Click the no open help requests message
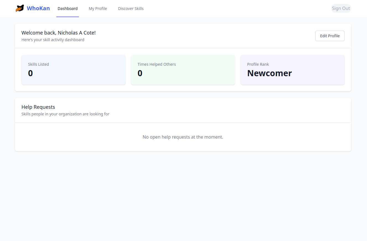Screen dimensions: 367x241 pyautogui.click(x=183, y=137)
